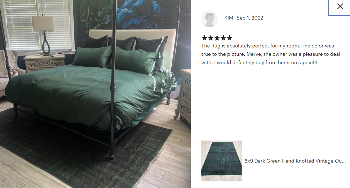Click the Sep 1, 2022 review date

[250, 18]
